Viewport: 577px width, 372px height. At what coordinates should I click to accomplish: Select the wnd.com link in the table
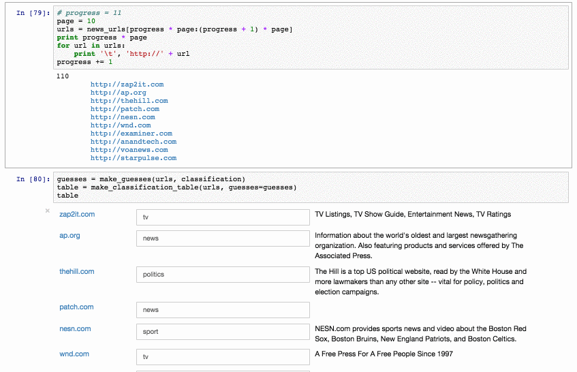click(74, 354)
